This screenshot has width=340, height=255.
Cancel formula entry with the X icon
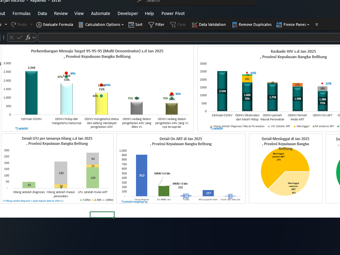pyautogui.click(x=12, y=37)
